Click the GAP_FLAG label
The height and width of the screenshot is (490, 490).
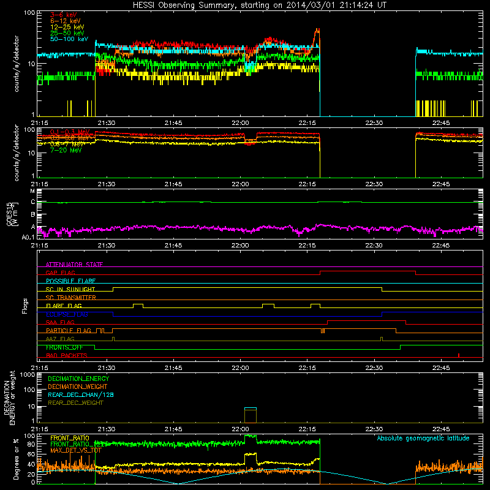60,273
